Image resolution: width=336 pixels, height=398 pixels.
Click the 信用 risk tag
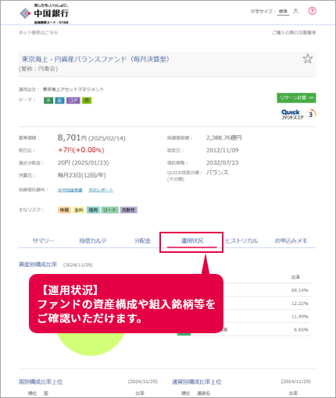tap(93, 210)
